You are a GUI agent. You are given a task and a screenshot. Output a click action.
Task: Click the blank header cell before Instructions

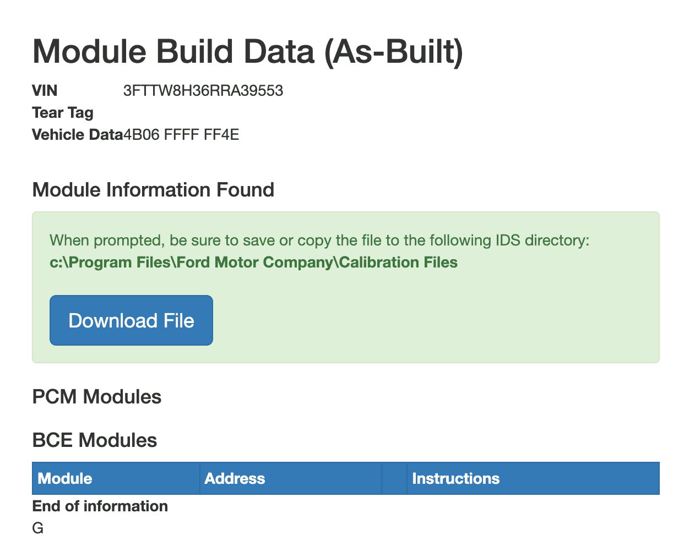tap(394, 478)
